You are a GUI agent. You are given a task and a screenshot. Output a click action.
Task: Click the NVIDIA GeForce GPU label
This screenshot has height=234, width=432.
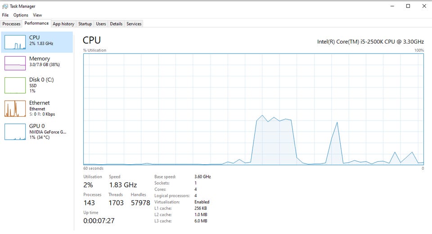tap(48, 132)
